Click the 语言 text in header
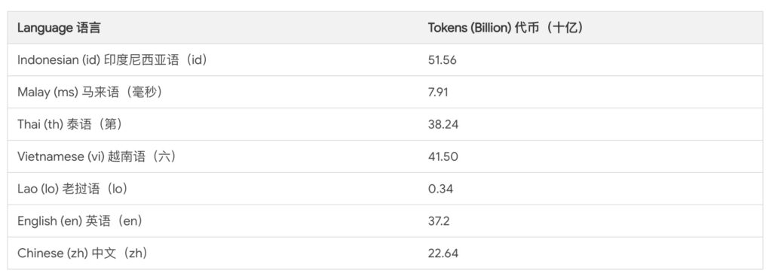This screenshot has width=772, height=279. tap(89, 28)
